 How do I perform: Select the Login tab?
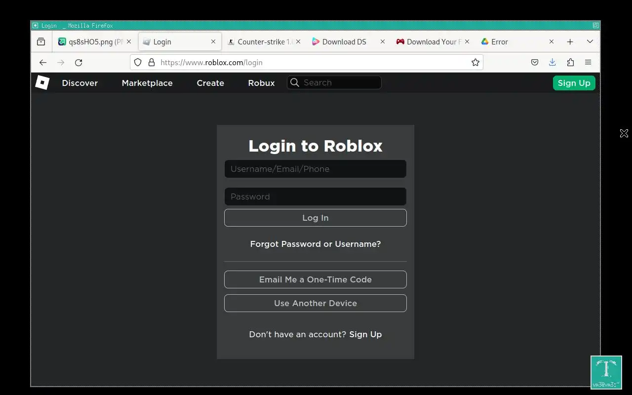(x=179, y=42)
